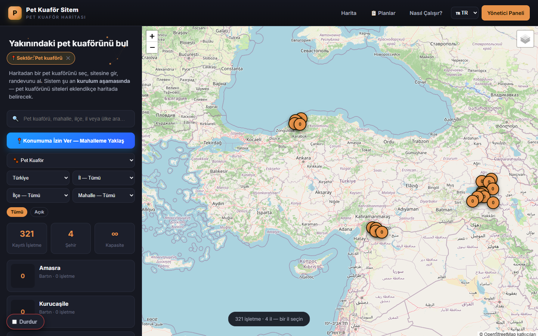Click the frontmost 0 marker near Zonguldak

click(300, 124)
